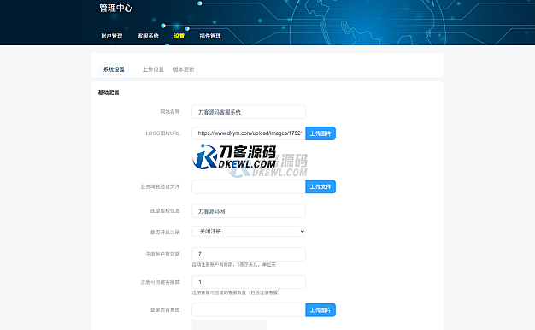Open the 客服系统 menu
Viewport: 535px width, 330px height.
148,36
